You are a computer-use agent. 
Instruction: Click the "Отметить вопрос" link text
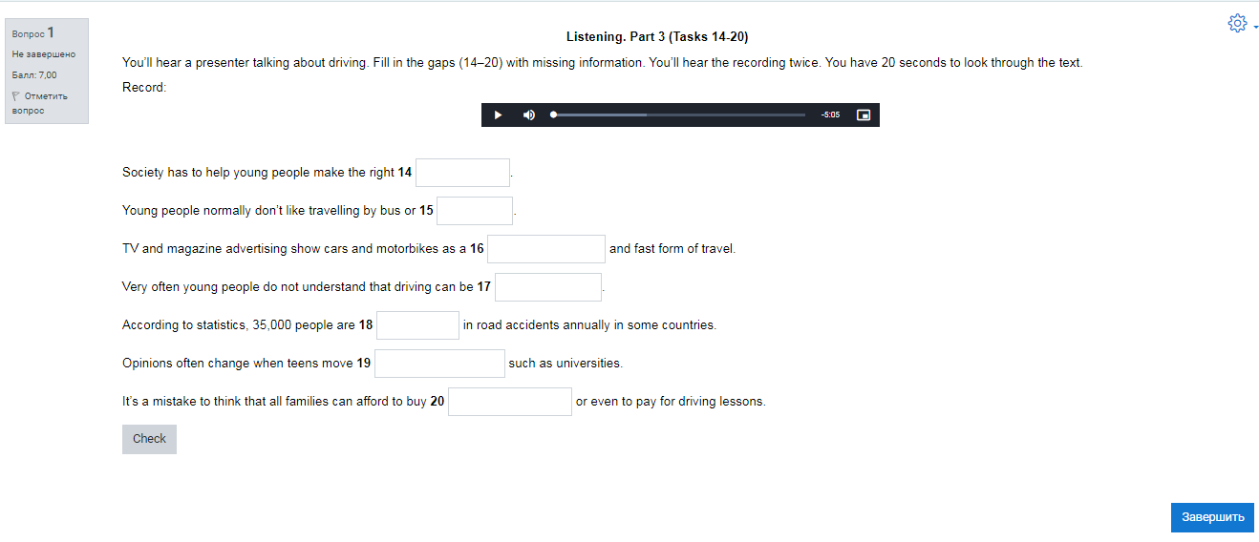pos(45,96)
